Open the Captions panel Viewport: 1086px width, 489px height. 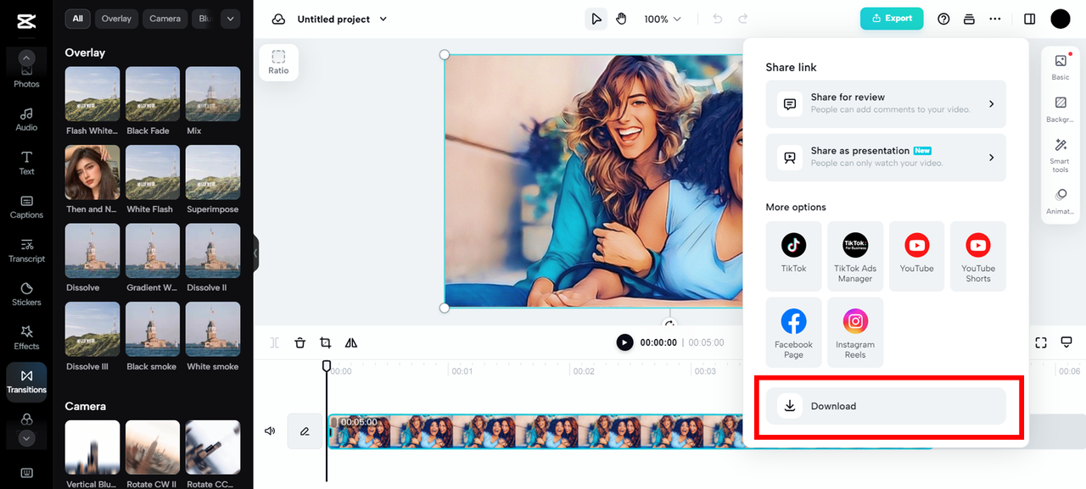(x=26, y=208)
